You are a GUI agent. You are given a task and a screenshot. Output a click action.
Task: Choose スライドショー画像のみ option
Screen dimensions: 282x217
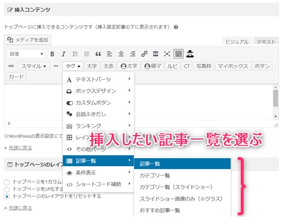(x=182, y=198)
